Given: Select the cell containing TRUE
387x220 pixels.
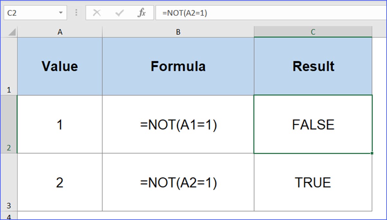Looking at the screenshot, I should [313, 182].
